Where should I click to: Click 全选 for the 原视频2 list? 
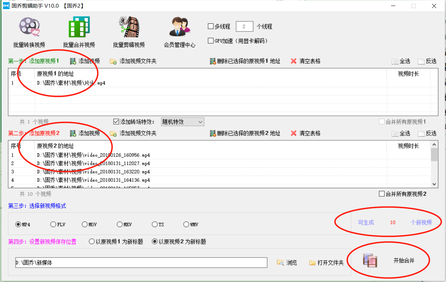(401, 133)
